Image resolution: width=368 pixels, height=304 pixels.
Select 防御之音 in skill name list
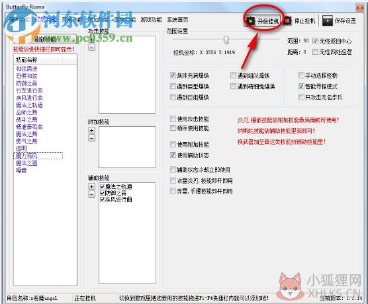(26, 83)
